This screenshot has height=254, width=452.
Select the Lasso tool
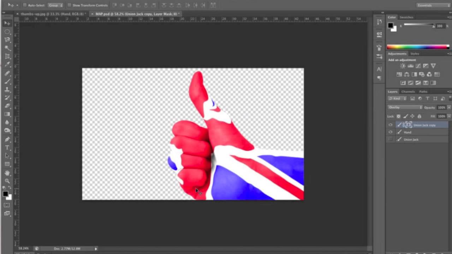point(7,40)
